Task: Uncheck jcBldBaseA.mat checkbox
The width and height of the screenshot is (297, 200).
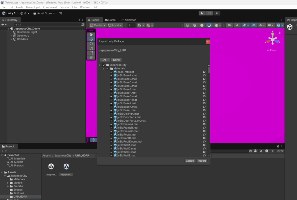Action: click(111, 75)
